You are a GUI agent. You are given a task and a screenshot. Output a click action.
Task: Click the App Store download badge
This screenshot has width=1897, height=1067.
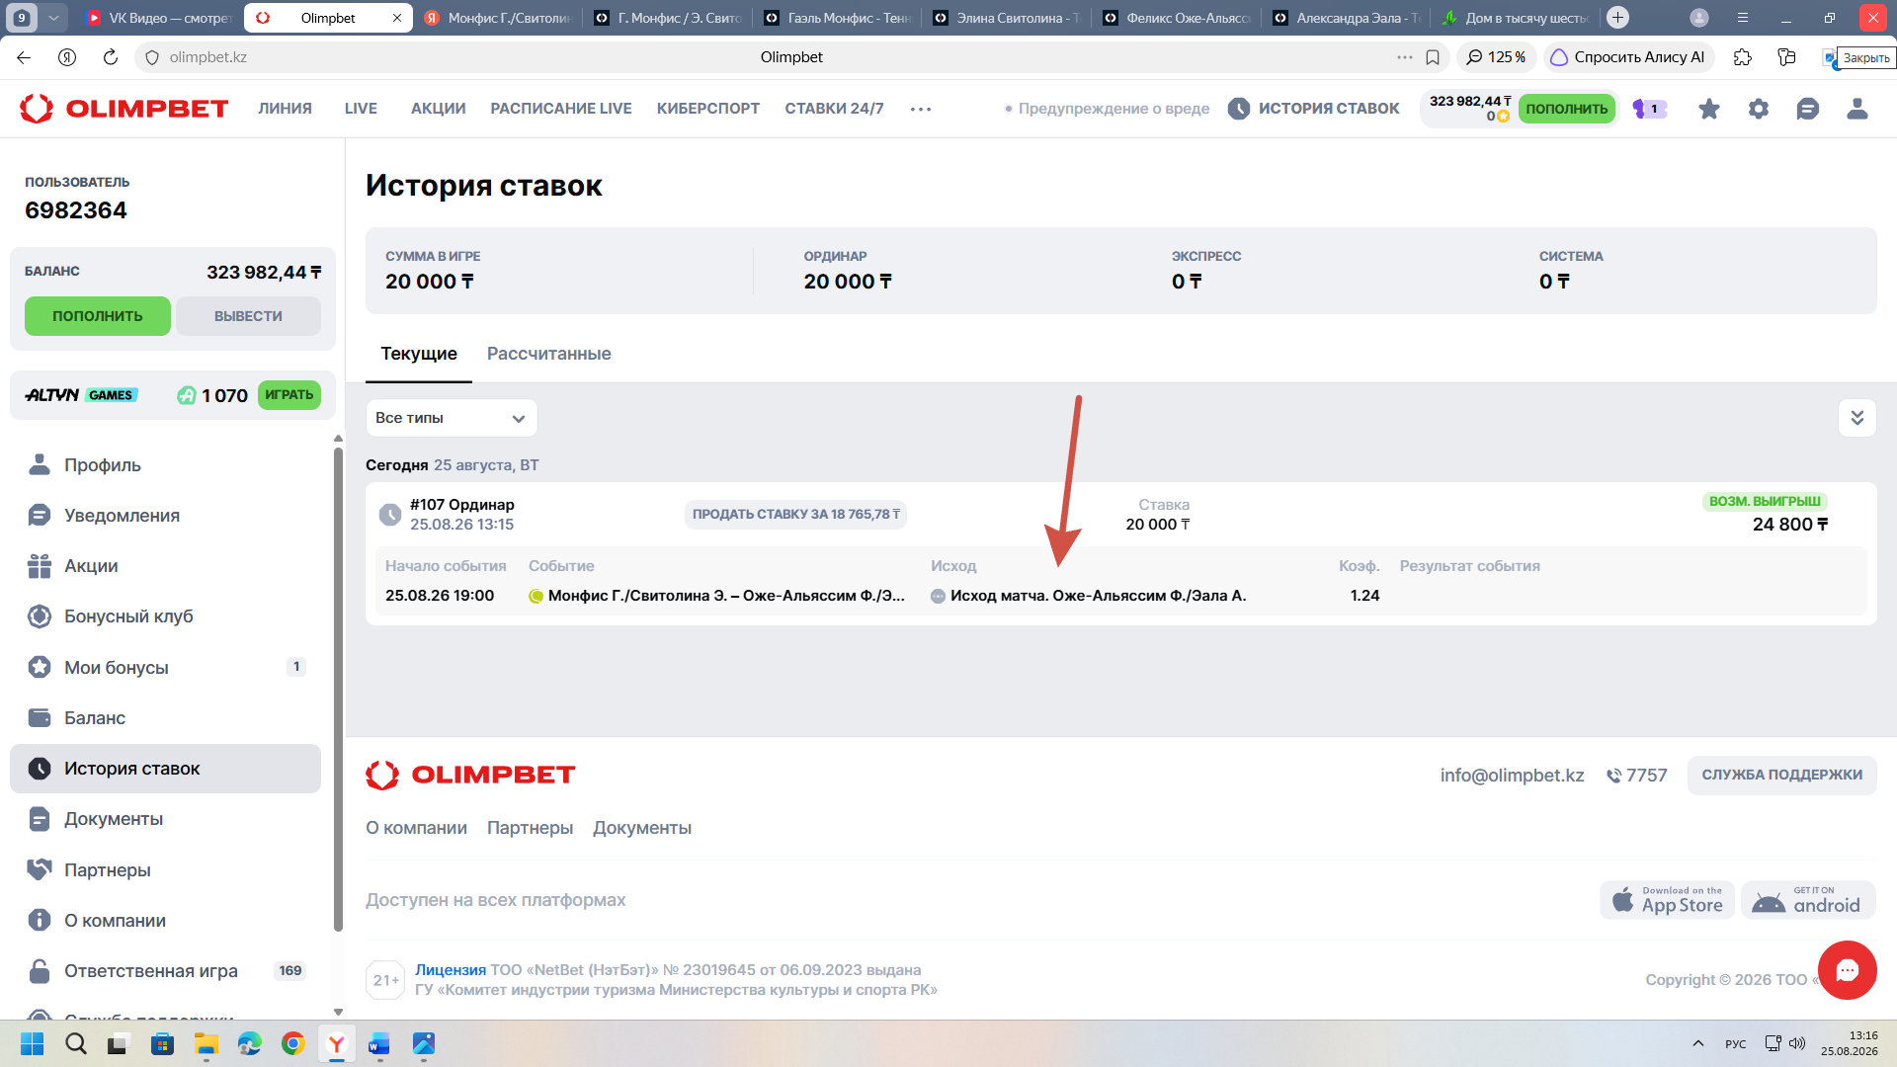pos(1667,900)
